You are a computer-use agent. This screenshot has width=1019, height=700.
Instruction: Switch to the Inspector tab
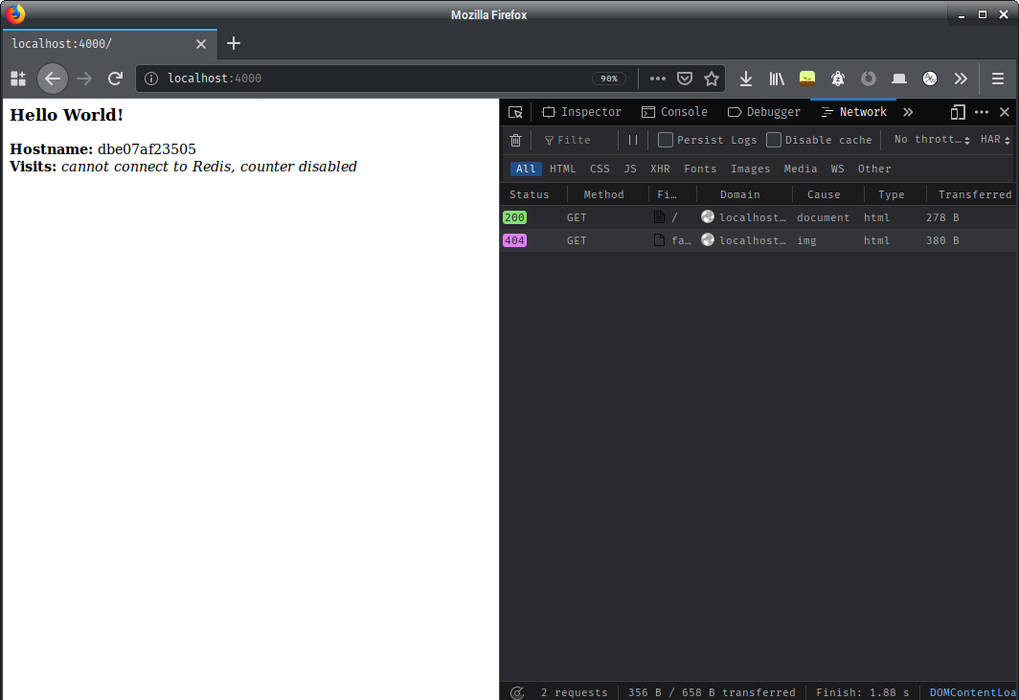581,112
